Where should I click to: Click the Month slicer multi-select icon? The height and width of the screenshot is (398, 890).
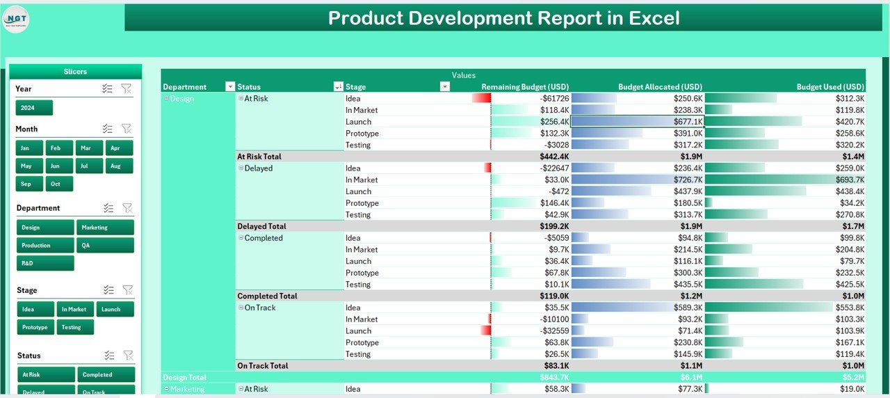pyautogui.click(x=108, y=129)
